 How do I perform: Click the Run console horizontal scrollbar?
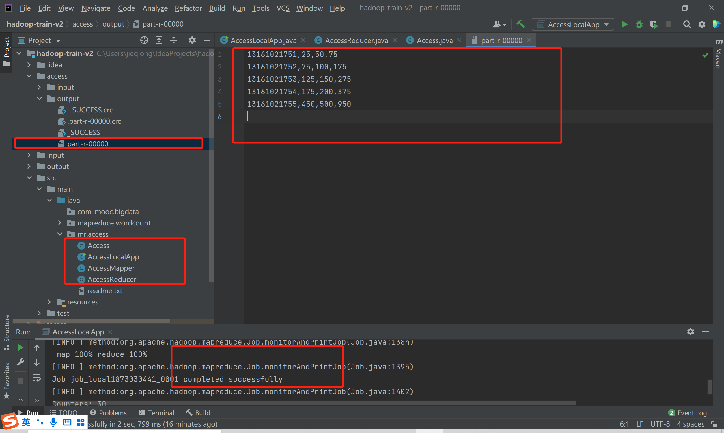(314, 403)
